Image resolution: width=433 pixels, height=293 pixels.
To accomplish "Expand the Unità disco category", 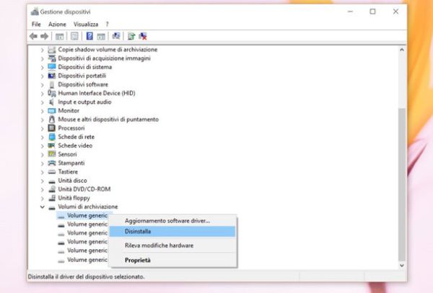I will click(x=43, y=181).
